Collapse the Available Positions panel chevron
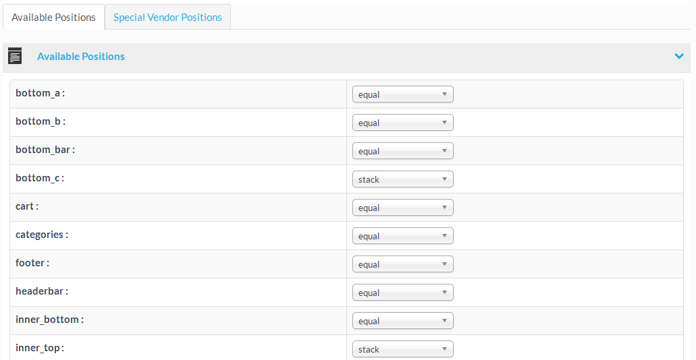 click(679, 57)
